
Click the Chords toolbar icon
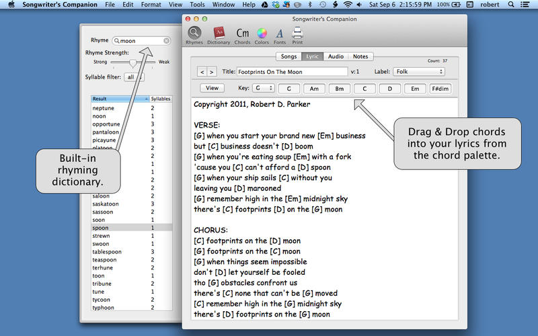[242, 36]
